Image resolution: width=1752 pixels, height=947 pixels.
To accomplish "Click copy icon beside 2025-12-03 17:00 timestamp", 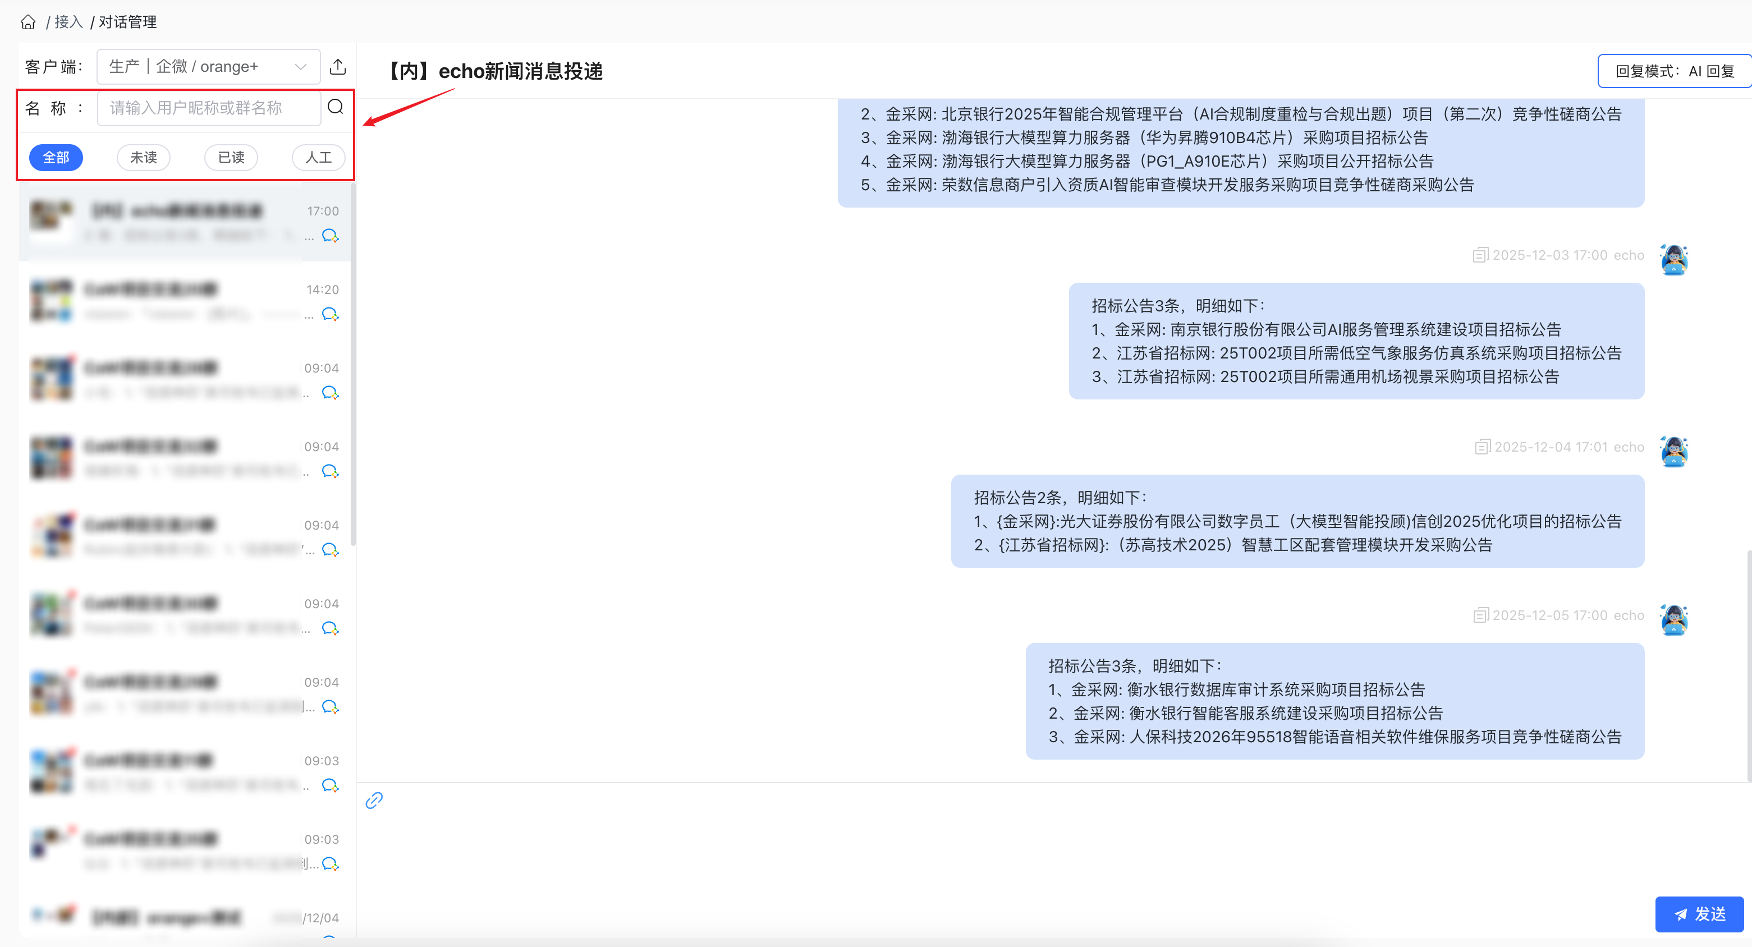I will point(1480,256).
